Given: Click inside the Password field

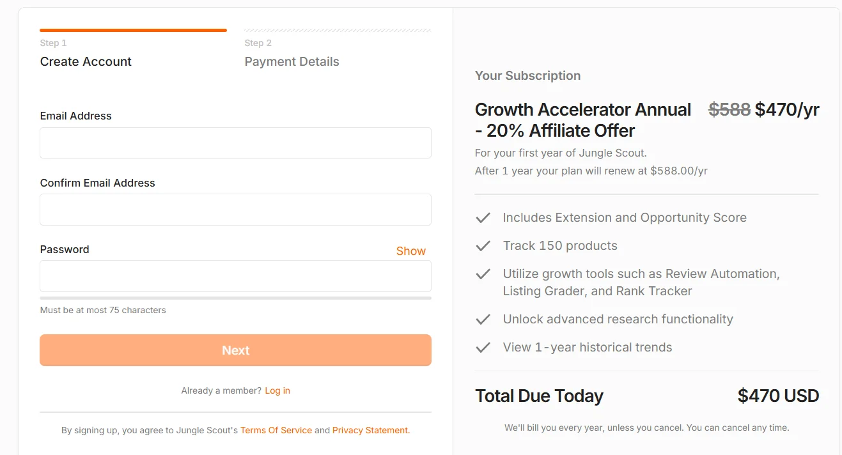Looking at the screenshot, I should [x=235, y=276].
